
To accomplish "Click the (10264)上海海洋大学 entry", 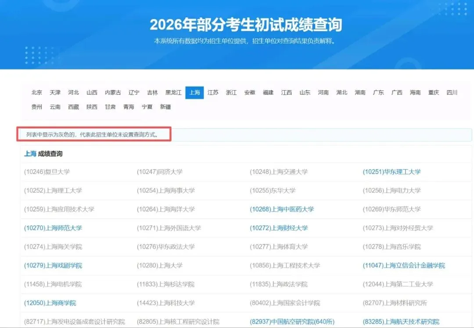I will point(166,209).
